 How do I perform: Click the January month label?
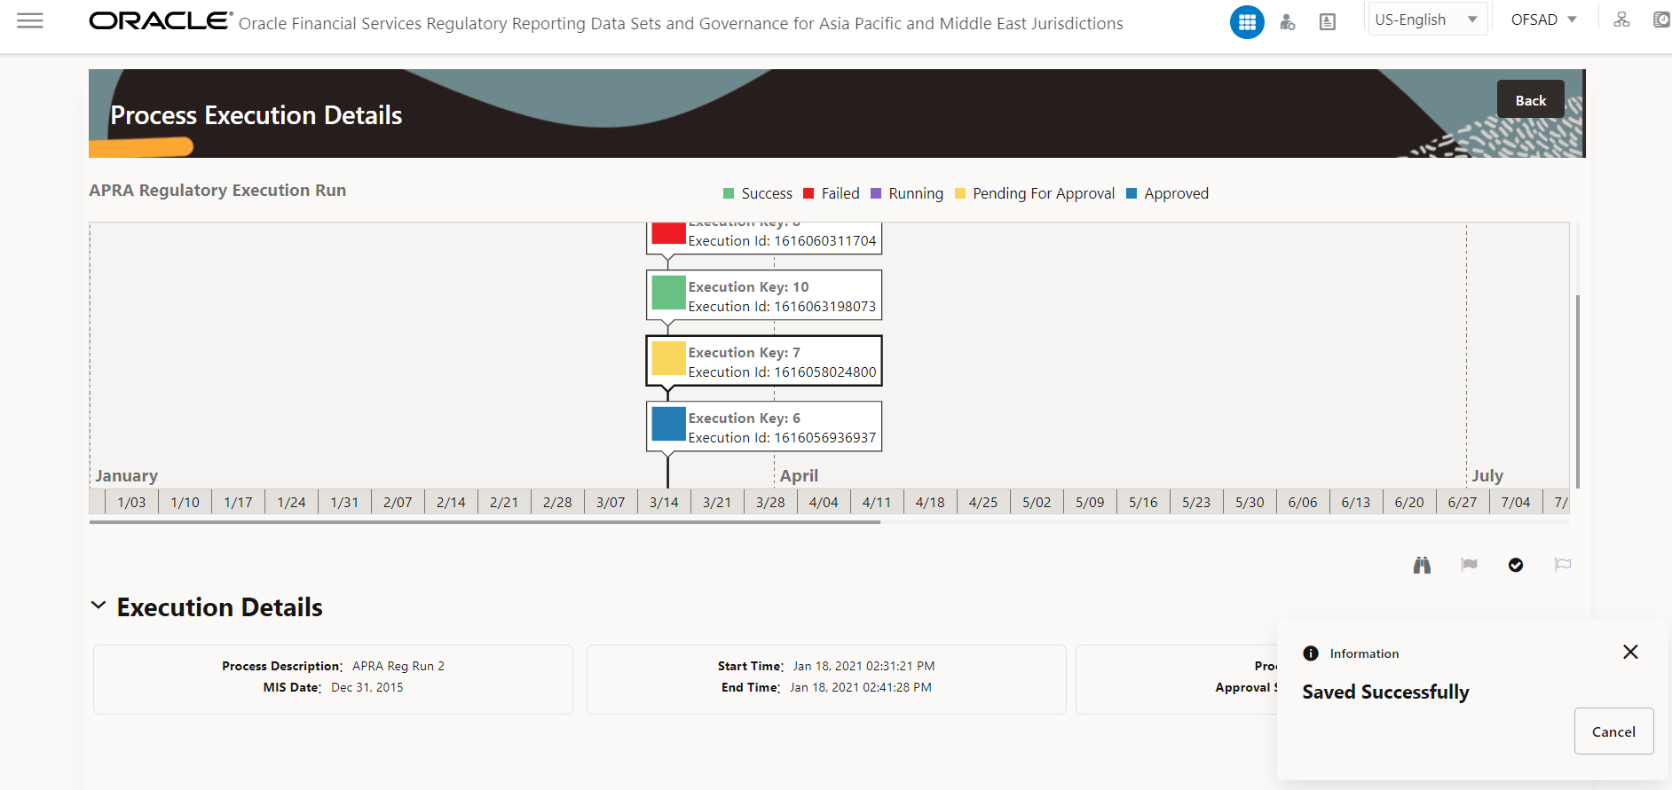point(127,476)
